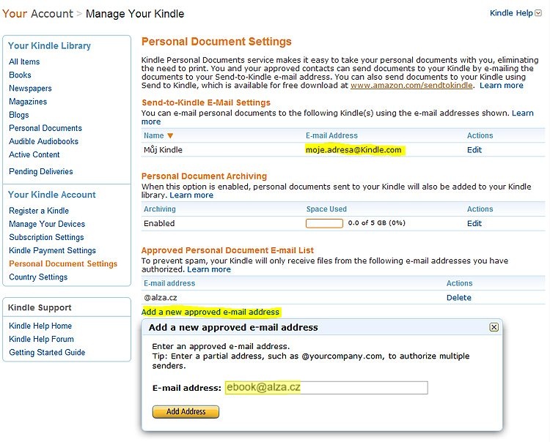
Task: Open the Getting Started Guide
Action: 47,353
